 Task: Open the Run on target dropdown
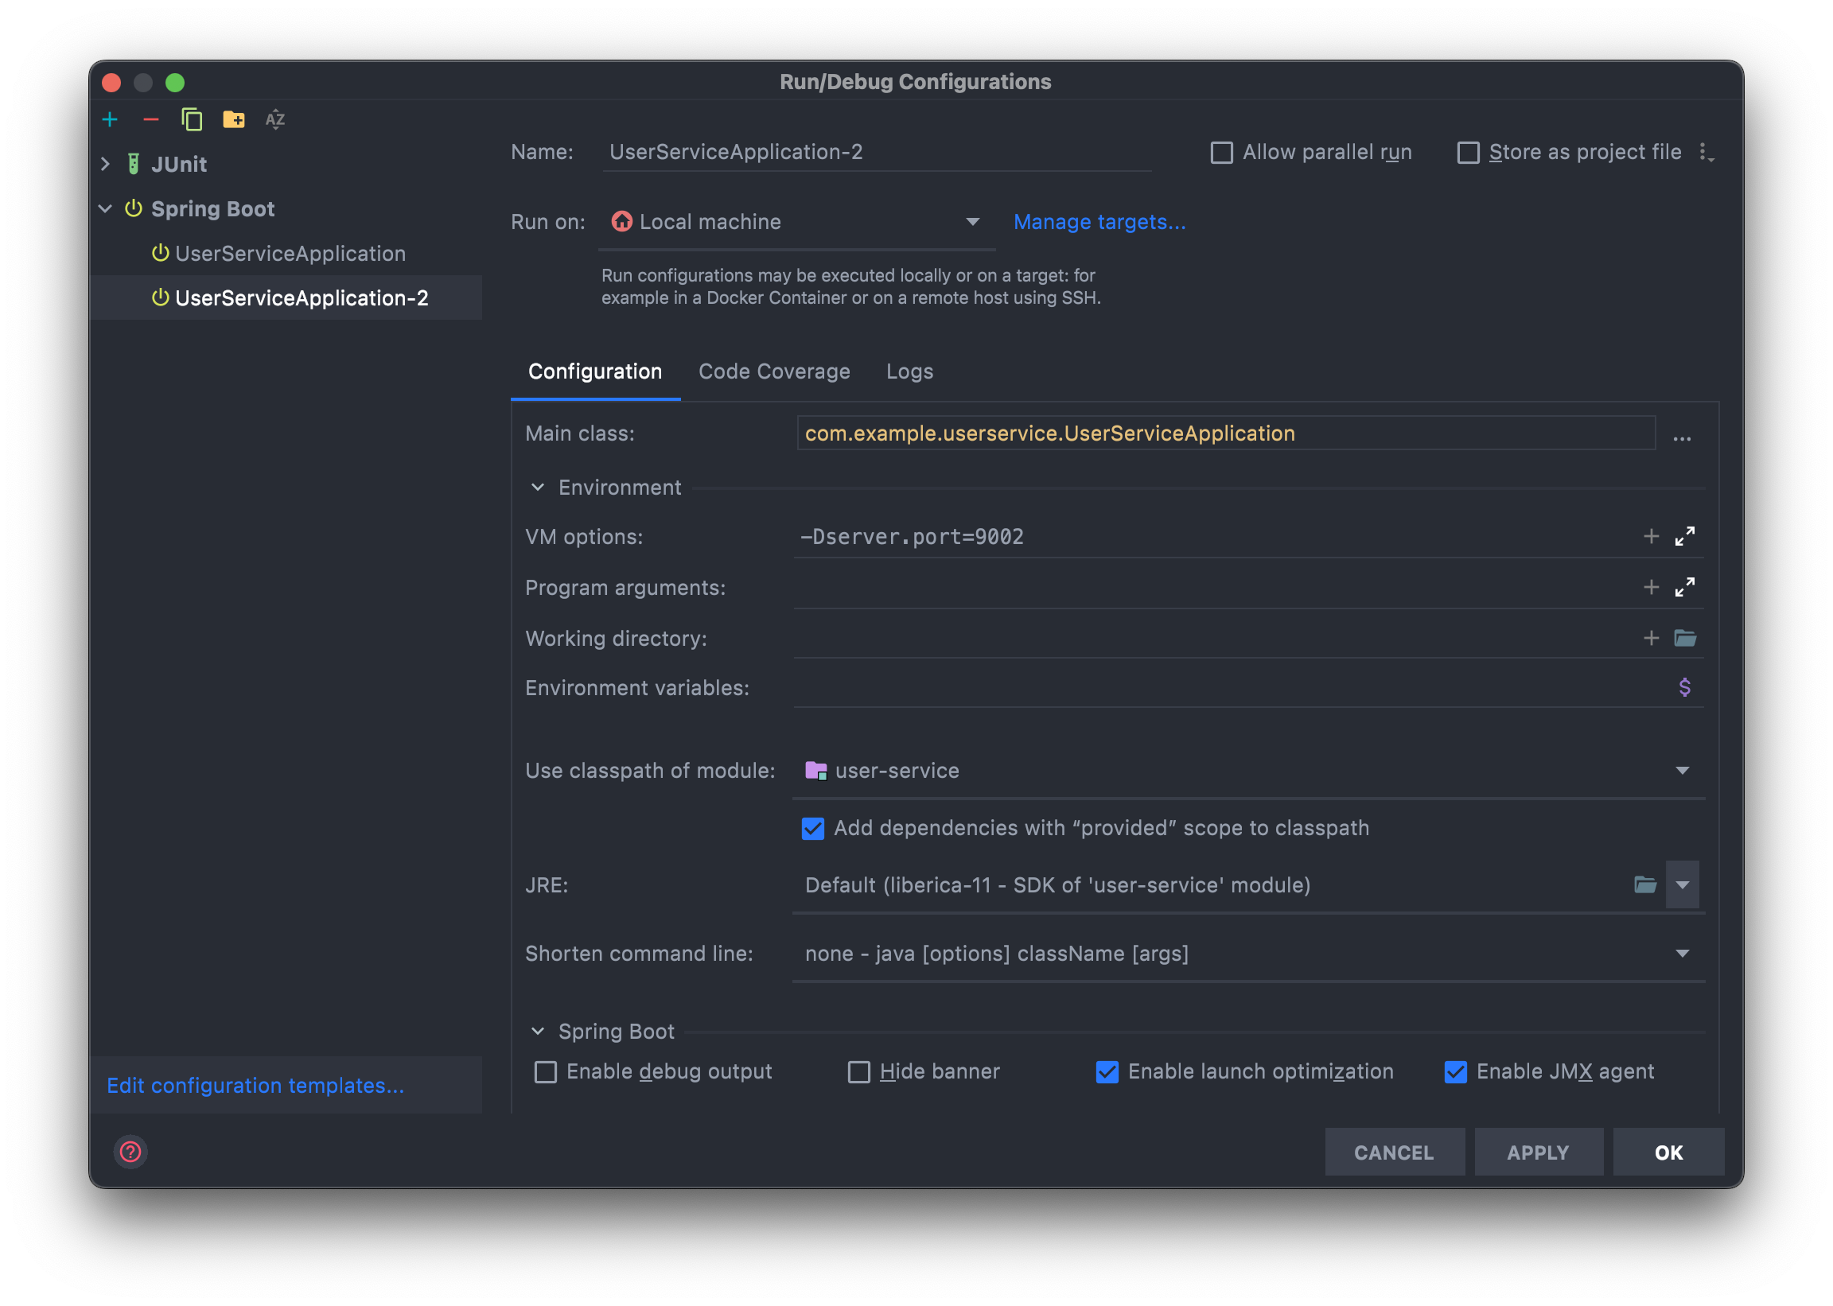972,222
